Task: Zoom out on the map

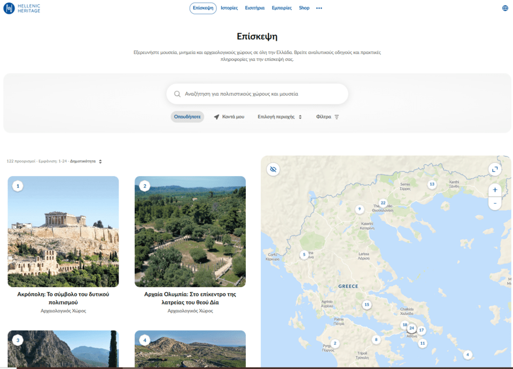Action: [x=495, y=203]
